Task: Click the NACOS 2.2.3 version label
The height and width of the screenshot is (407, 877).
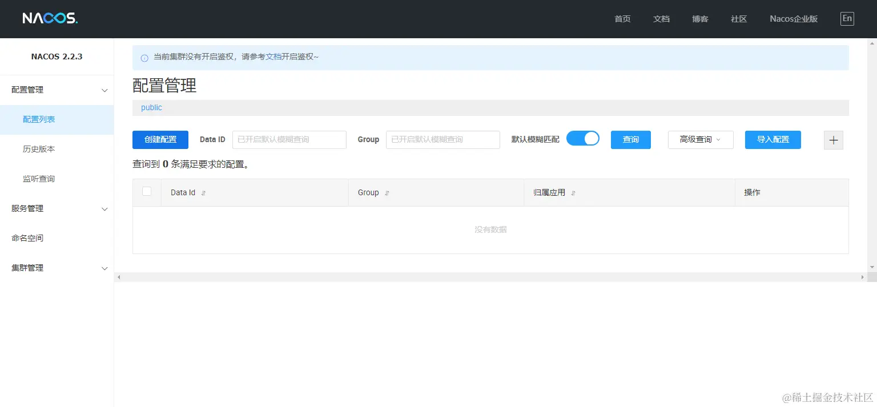Action: point(57,57)
